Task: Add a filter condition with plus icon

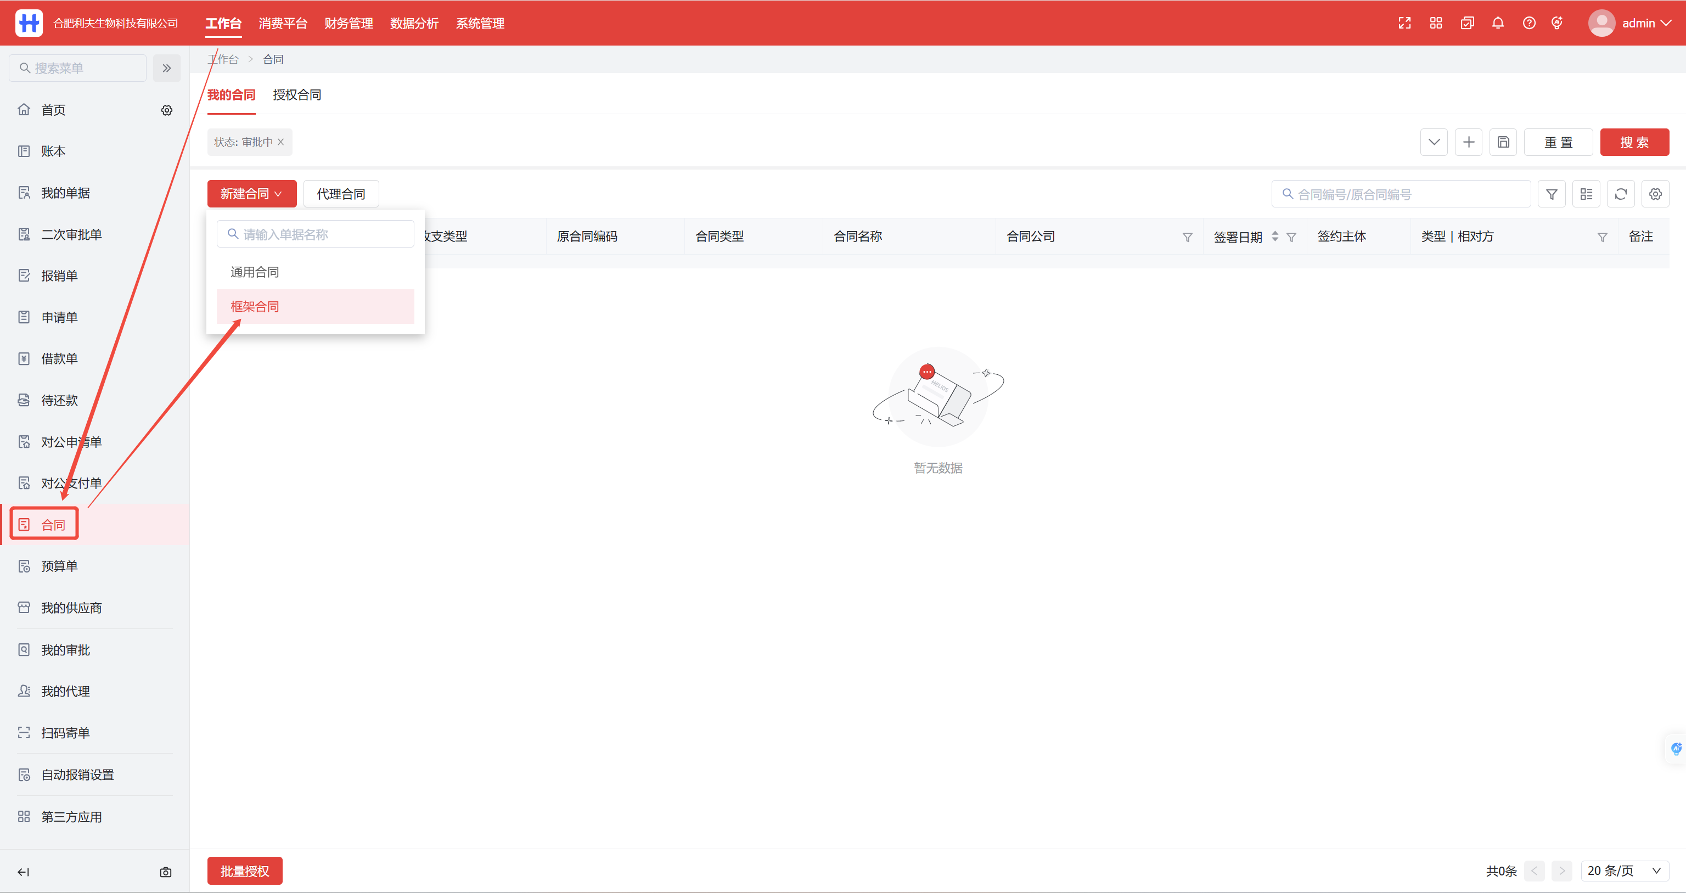Action: tap(1469, 142)
